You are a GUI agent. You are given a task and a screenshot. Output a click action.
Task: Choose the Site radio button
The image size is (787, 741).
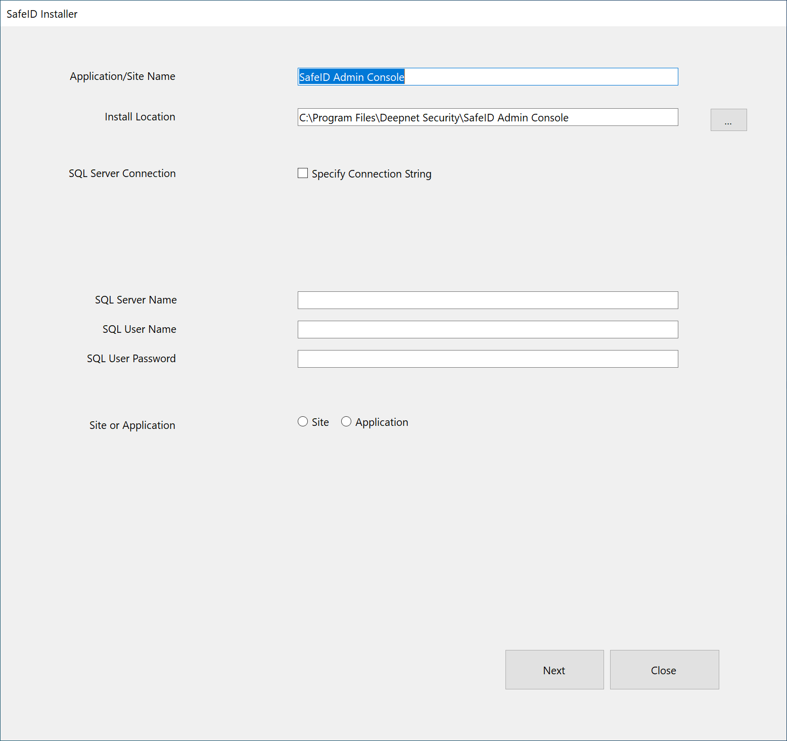tap(303, 422)
